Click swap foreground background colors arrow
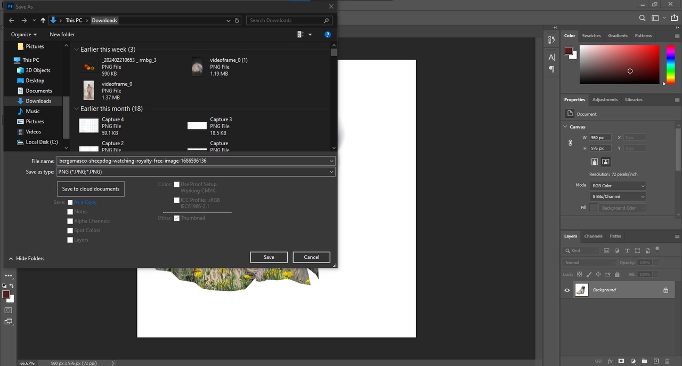The image size is (682, 366). 12,286
